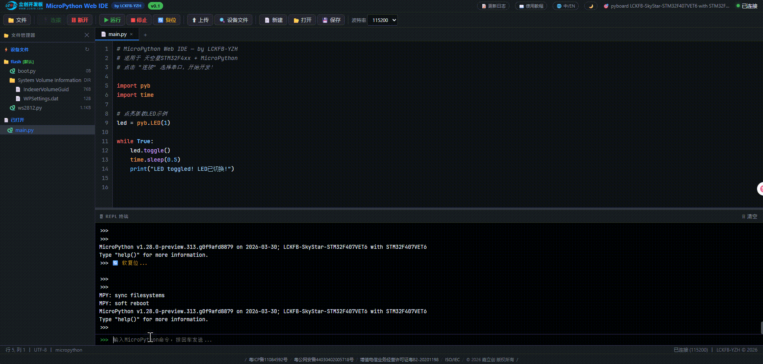Clear the REPL terminal output

pyautogui.click(x=749, y=216)
